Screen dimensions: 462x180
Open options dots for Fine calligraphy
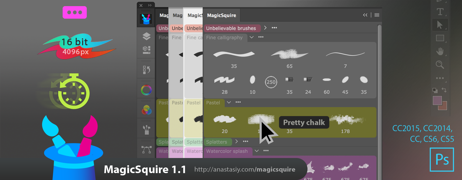click(261, 37)
